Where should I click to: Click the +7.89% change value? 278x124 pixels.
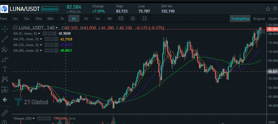[x=99, y=11]
